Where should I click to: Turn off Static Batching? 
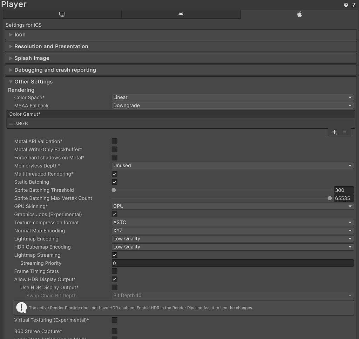coord(114,182)
